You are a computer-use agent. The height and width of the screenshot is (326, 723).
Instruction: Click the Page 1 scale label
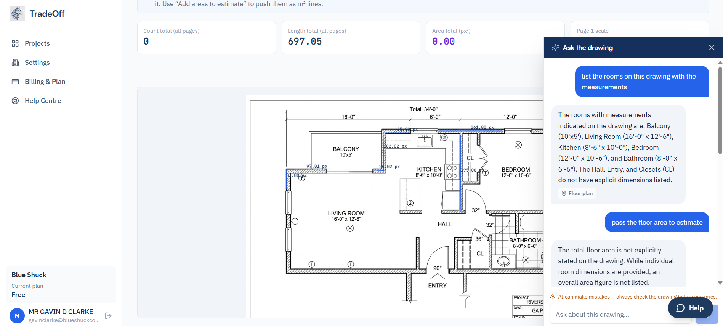point(593,31)
